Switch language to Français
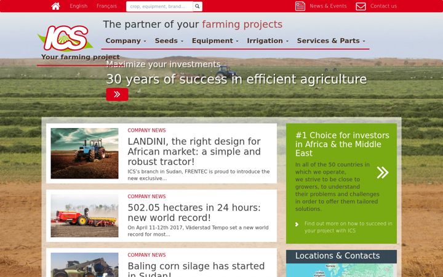Image resolution: width=443 pixels, height=277 pixels. 106,6
